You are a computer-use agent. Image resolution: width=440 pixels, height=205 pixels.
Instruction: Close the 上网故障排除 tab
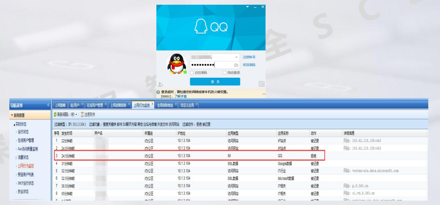129,104
